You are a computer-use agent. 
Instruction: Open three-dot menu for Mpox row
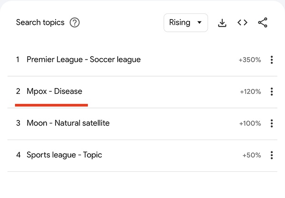point(272,91)
